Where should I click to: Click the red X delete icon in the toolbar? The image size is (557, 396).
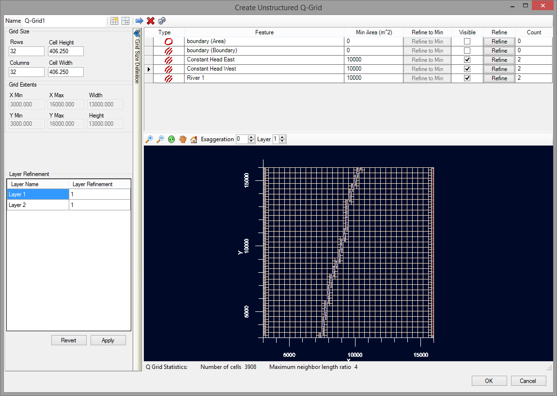tap(150, 21)
